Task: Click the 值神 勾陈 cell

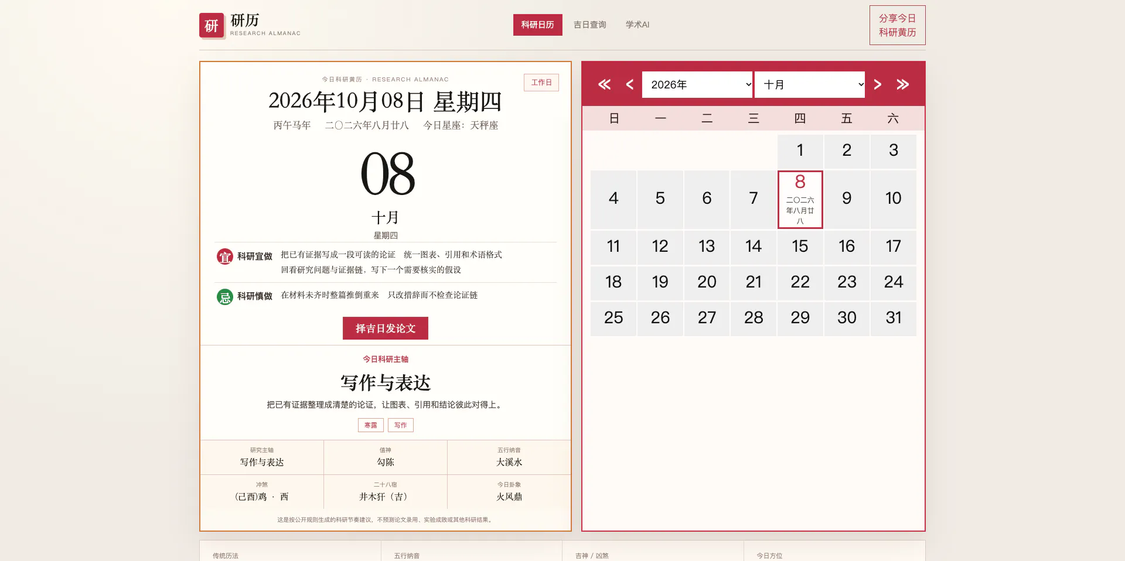Action: 386,457
